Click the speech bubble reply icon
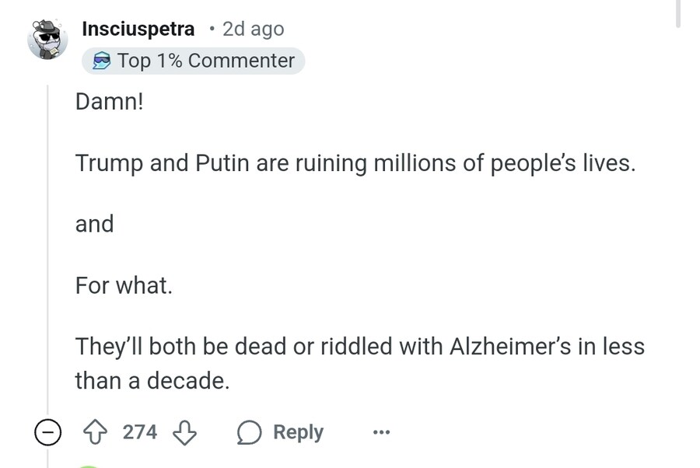Viewport: 700px width, 468px height. click(250, 432)
